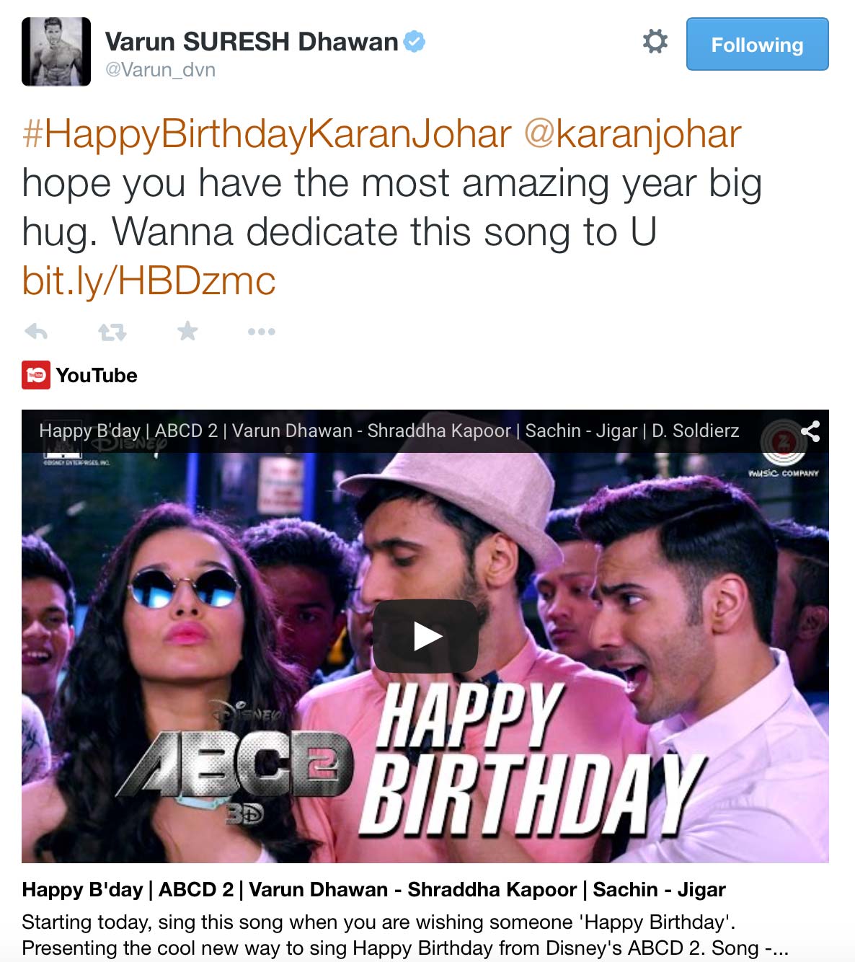
Task: Click the Varun SURESH Dhawan name
Action: point(252,42)
